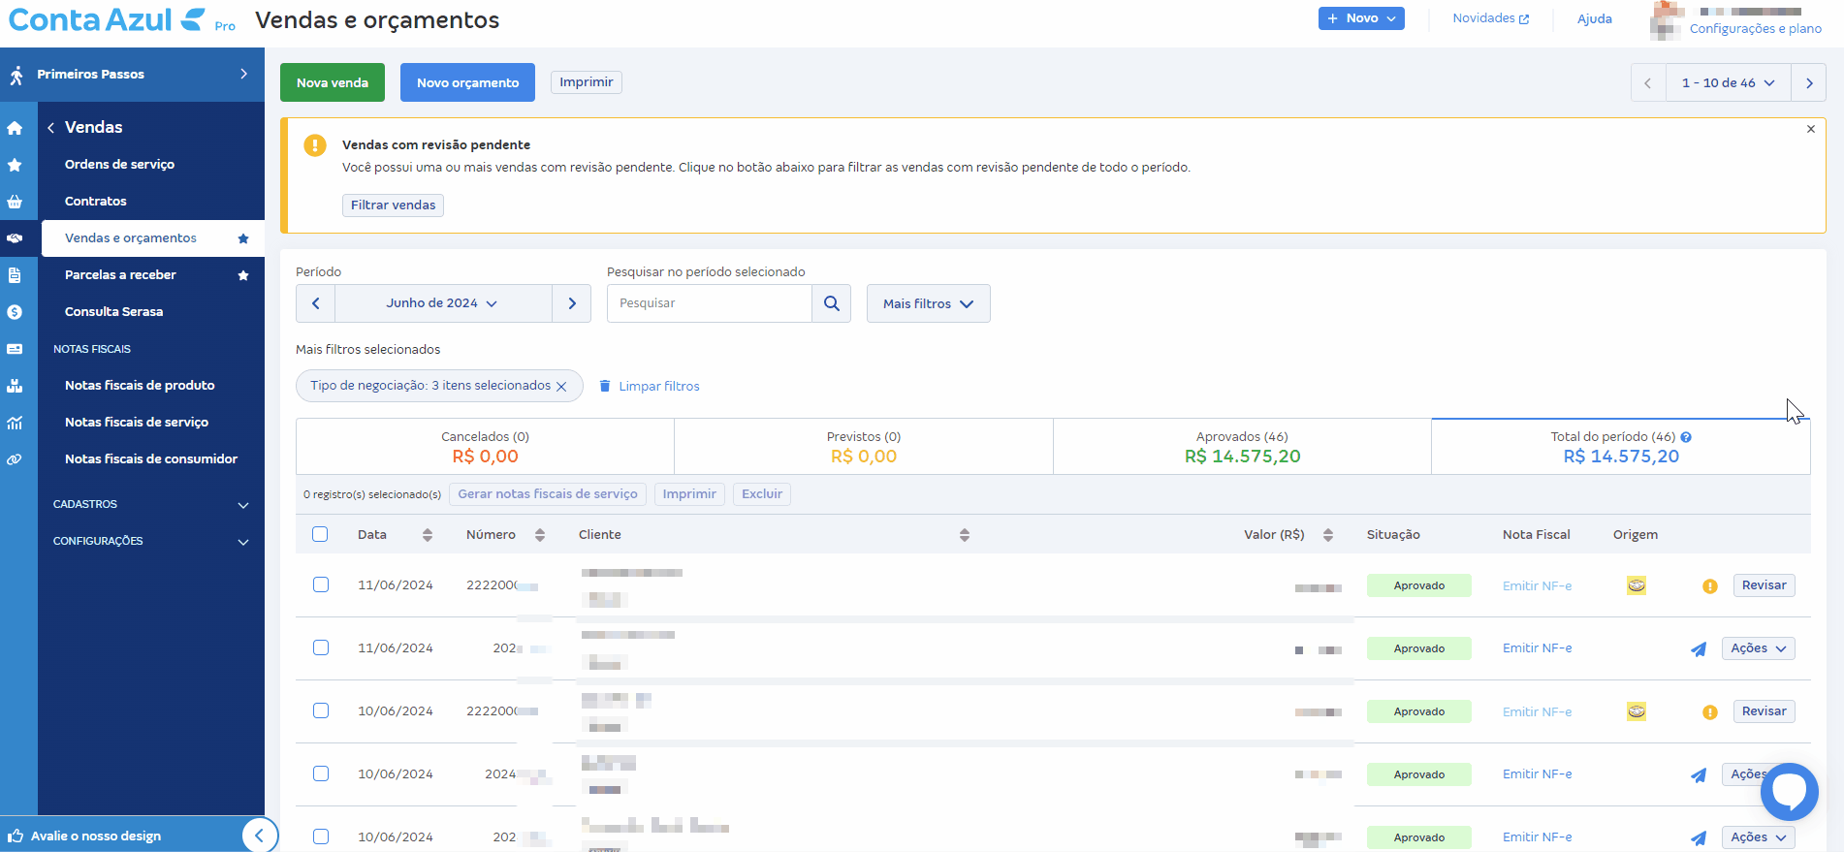This screenshot has height=852, width=1844.
Task: Open Novidades external link
Action: pyautogui.click(x=1491, y=18)
